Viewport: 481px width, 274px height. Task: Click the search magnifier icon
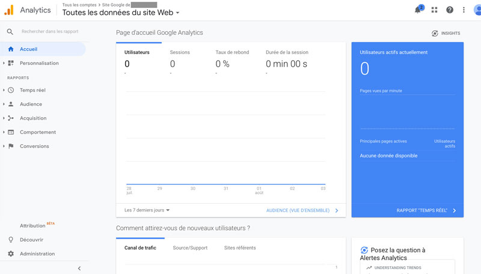tap(10, 32)
